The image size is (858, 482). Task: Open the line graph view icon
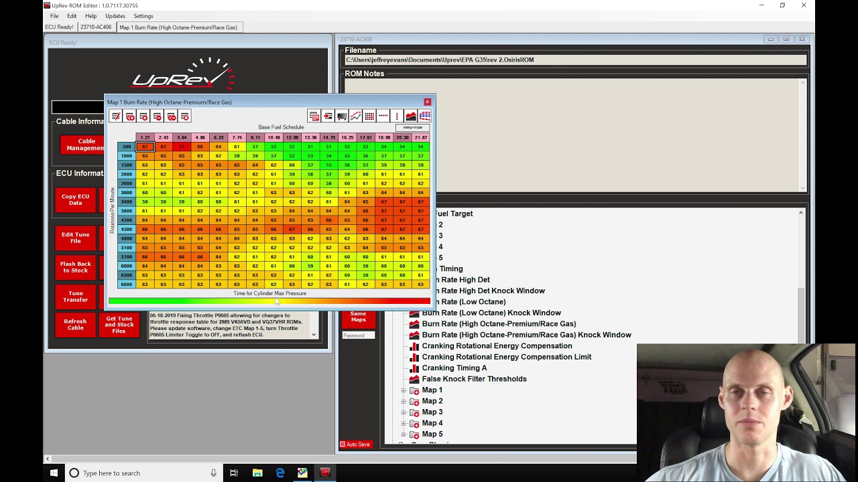pos(355,116)
